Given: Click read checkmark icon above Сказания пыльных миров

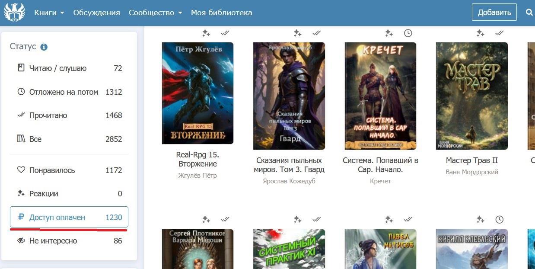Looking at the screenshot, I should click(317, 33).
